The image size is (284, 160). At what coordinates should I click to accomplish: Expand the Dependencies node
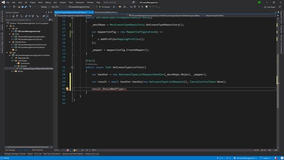click(x=12, y=58)
